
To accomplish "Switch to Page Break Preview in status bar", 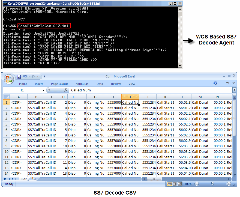I will coord(180,184).
